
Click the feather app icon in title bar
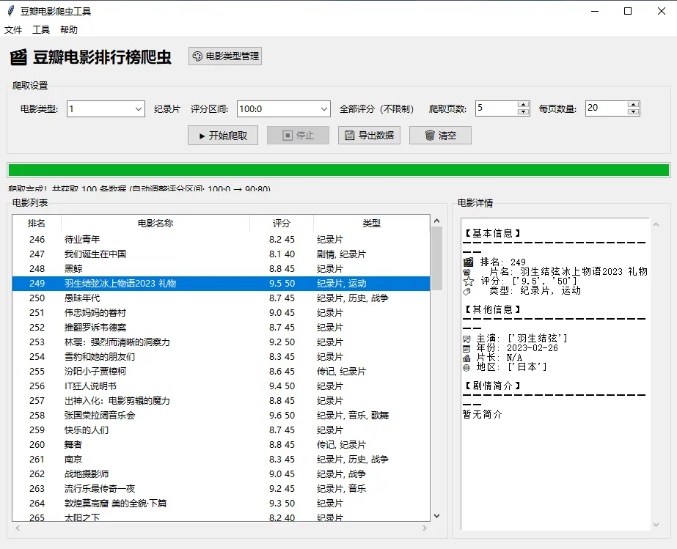(11, 11)
